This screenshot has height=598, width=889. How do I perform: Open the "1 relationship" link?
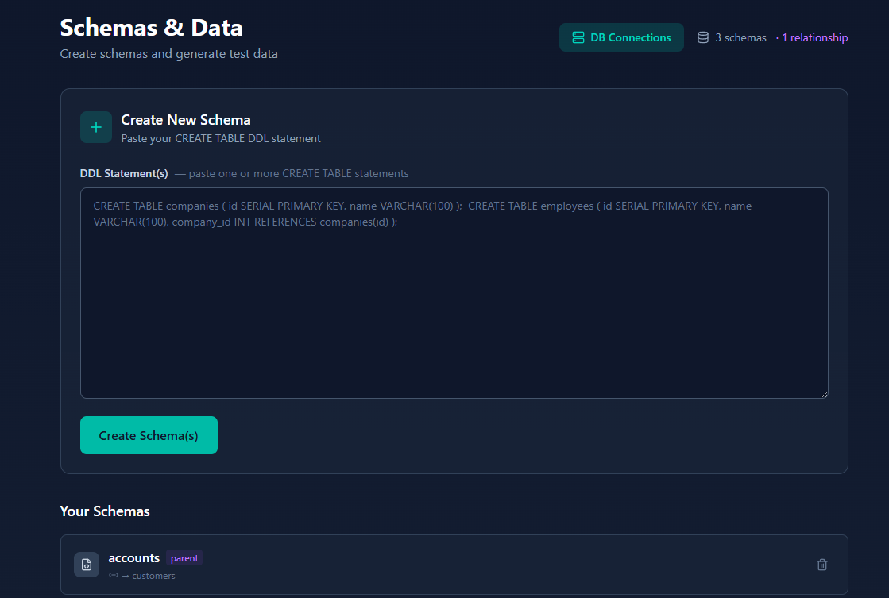point(815,37)
